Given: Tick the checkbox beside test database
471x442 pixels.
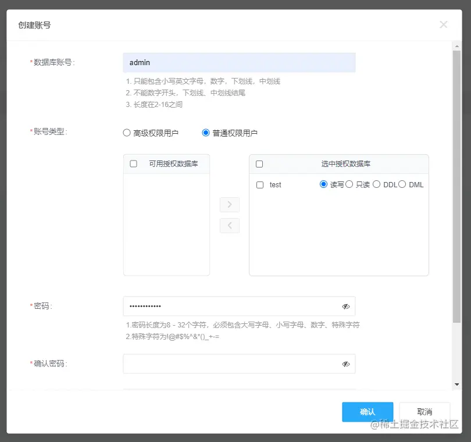Looking at the screenshot, I should 260,185.
